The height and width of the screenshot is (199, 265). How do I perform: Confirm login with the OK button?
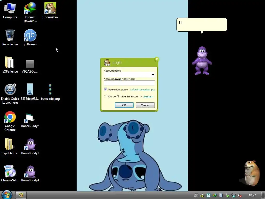click(124, 105)
